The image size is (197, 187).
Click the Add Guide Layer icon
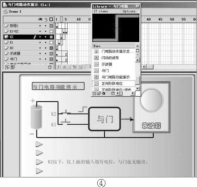point(13,67)
